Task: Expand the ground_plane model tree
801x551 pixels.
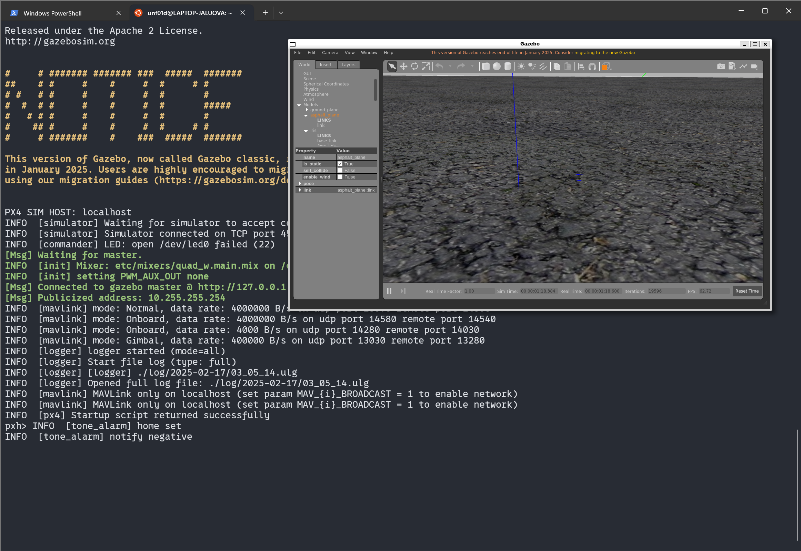Action: [x=307, y=110]
